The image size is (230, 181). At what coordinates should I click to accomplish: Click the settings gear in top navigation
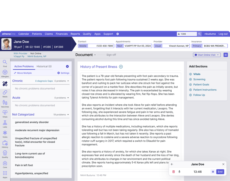click(x=118, y=34)
